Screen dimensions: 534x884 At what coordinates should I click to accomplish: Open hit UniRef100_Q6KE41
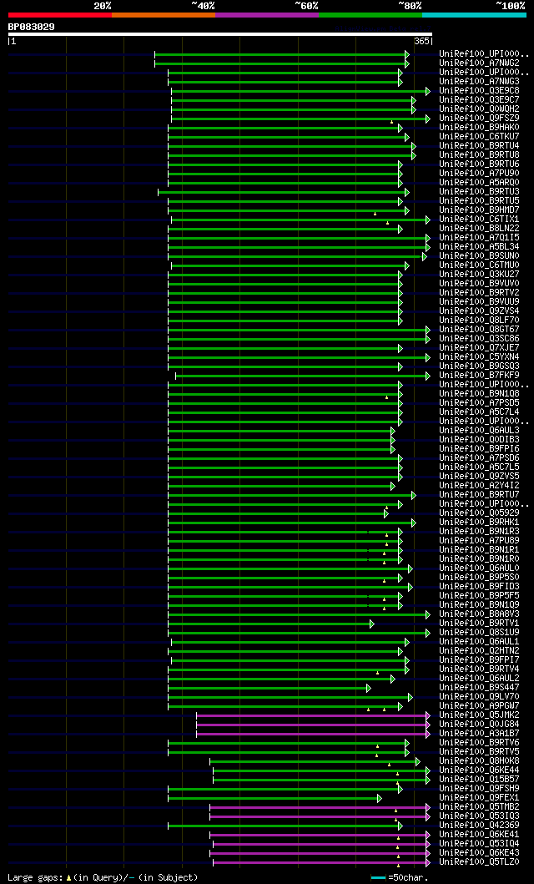tap(480, 836)
